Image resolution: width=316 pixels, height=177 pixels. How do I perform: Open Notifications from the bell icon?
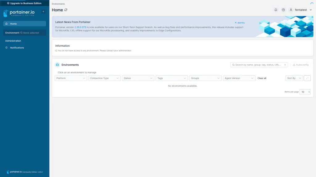coord(276,10)
